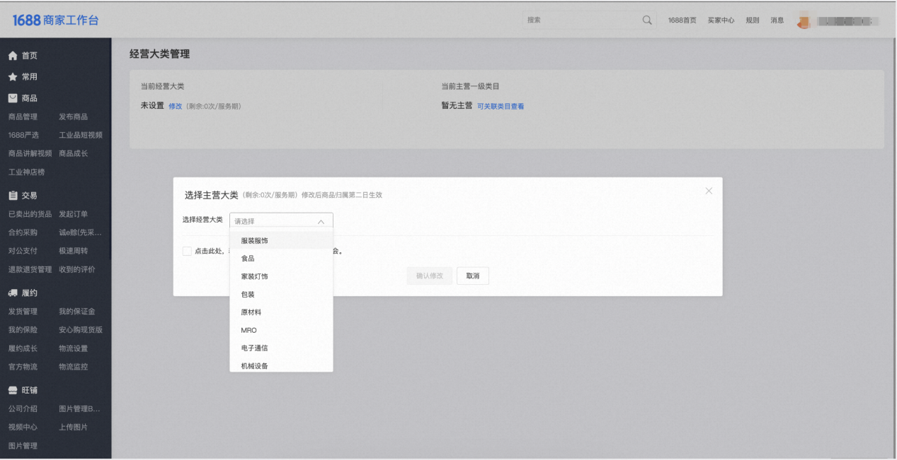897x460 pixels.
Task: Close the 选择主营大类 dialog with X
Action: point(709,191)
